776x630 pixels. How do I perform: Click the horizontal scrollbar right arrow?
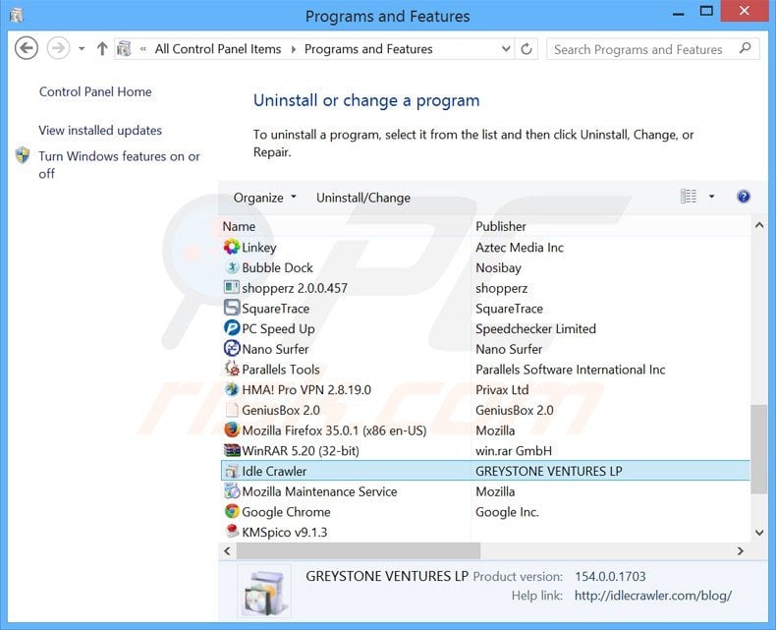click(x=741, y=550)
